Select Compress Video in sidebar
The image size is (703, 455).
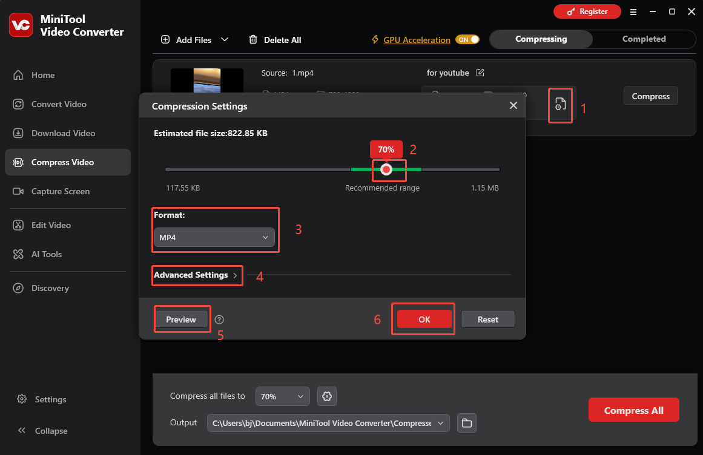(x=68, y=162)
